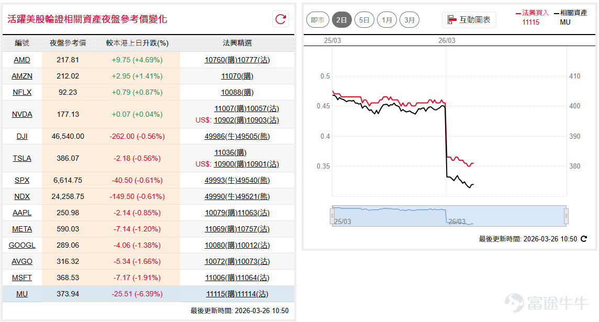
Task: Open AMD warrant 10760(購)
Action: coord(221,60)
